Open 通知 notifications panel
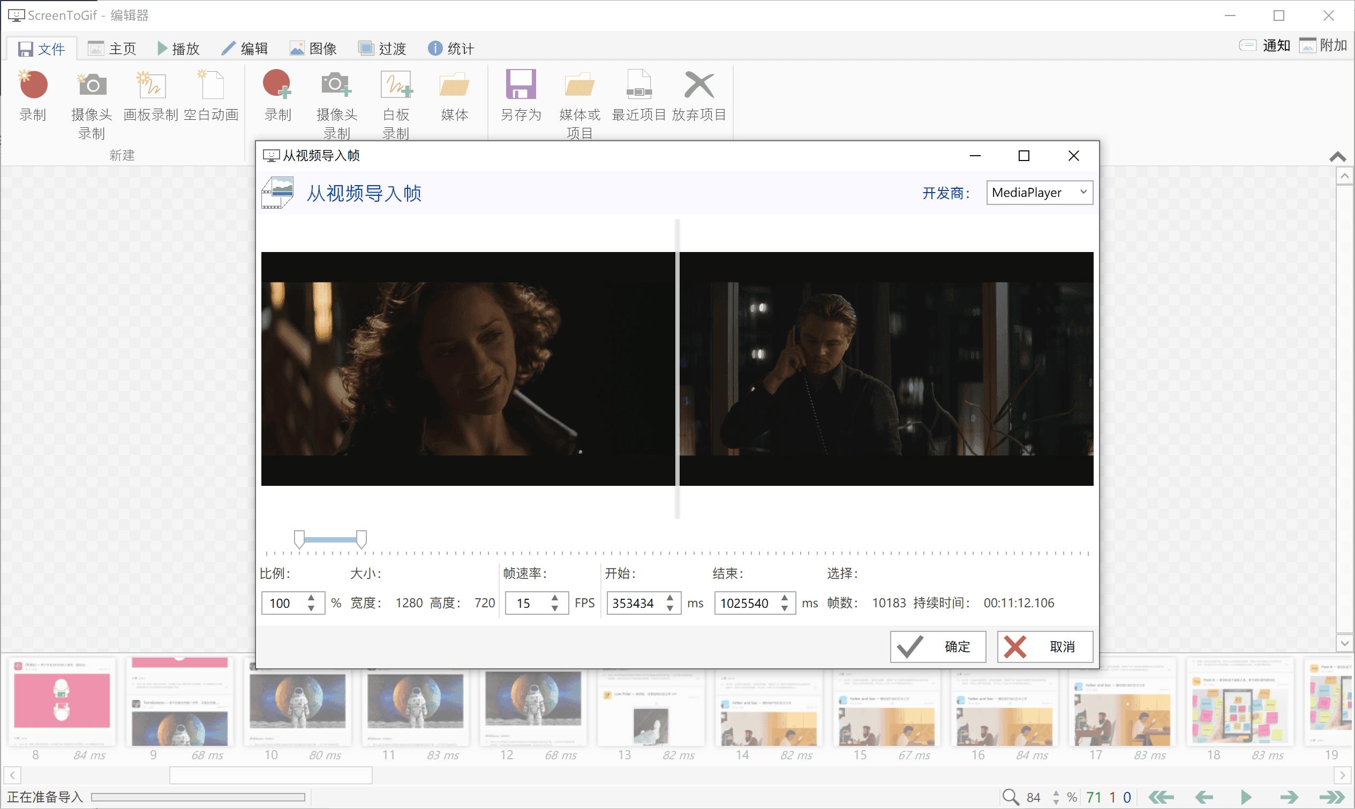Screen dimensions: 1355x809 1264,46
